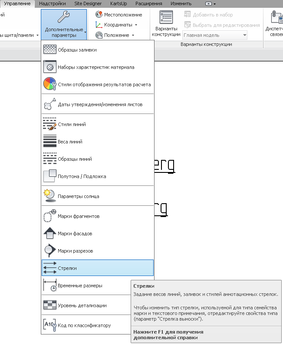The image size is (283, 344).
Task: Choose Стрелки arrows icon
Action: 50,268
